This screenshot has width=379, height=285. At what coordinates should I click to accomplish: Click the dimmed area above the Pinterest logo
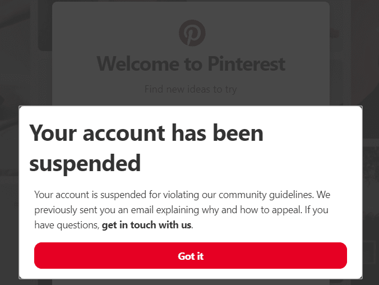tap(192, 11)
